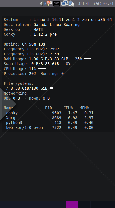
Task: Click disk usage '8.58 GiB/180 GiB'
Action: 29,88
